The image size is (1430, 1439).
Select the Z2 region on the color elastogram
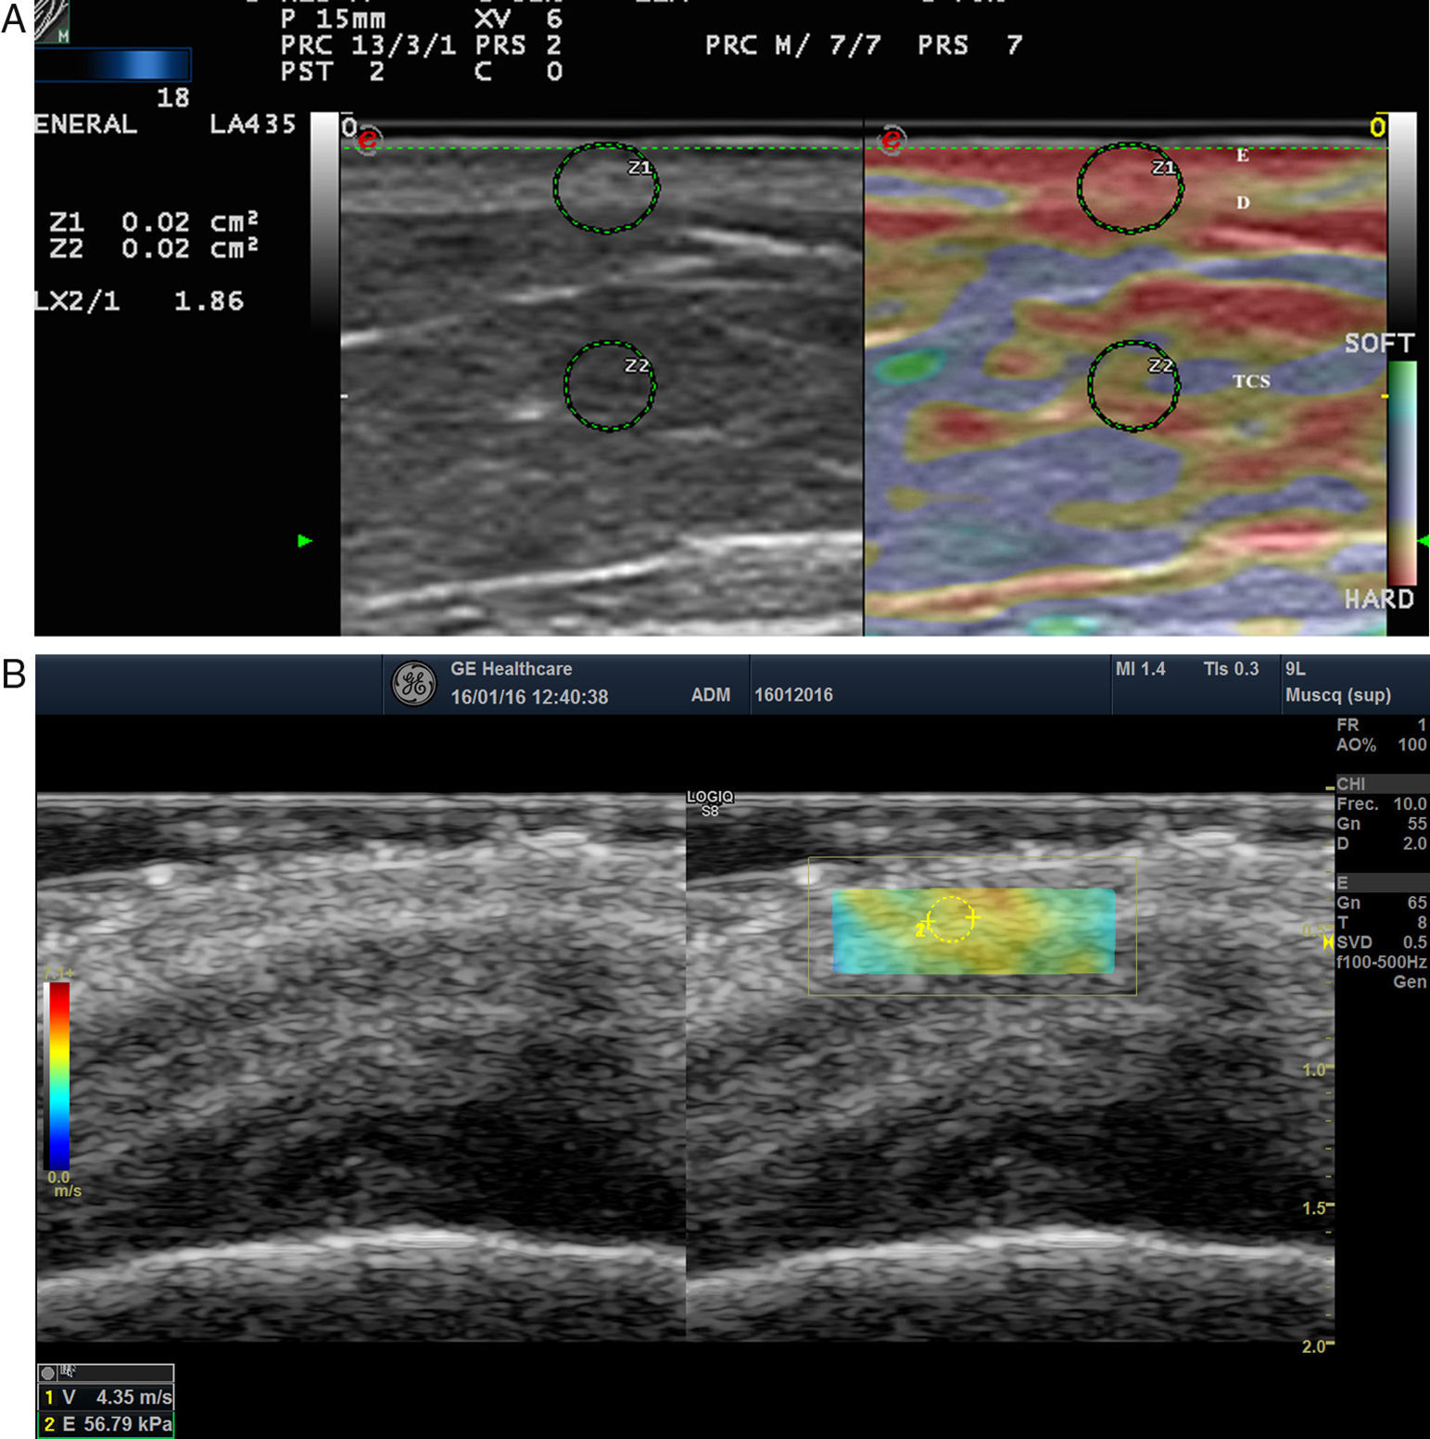[1133, 385]
